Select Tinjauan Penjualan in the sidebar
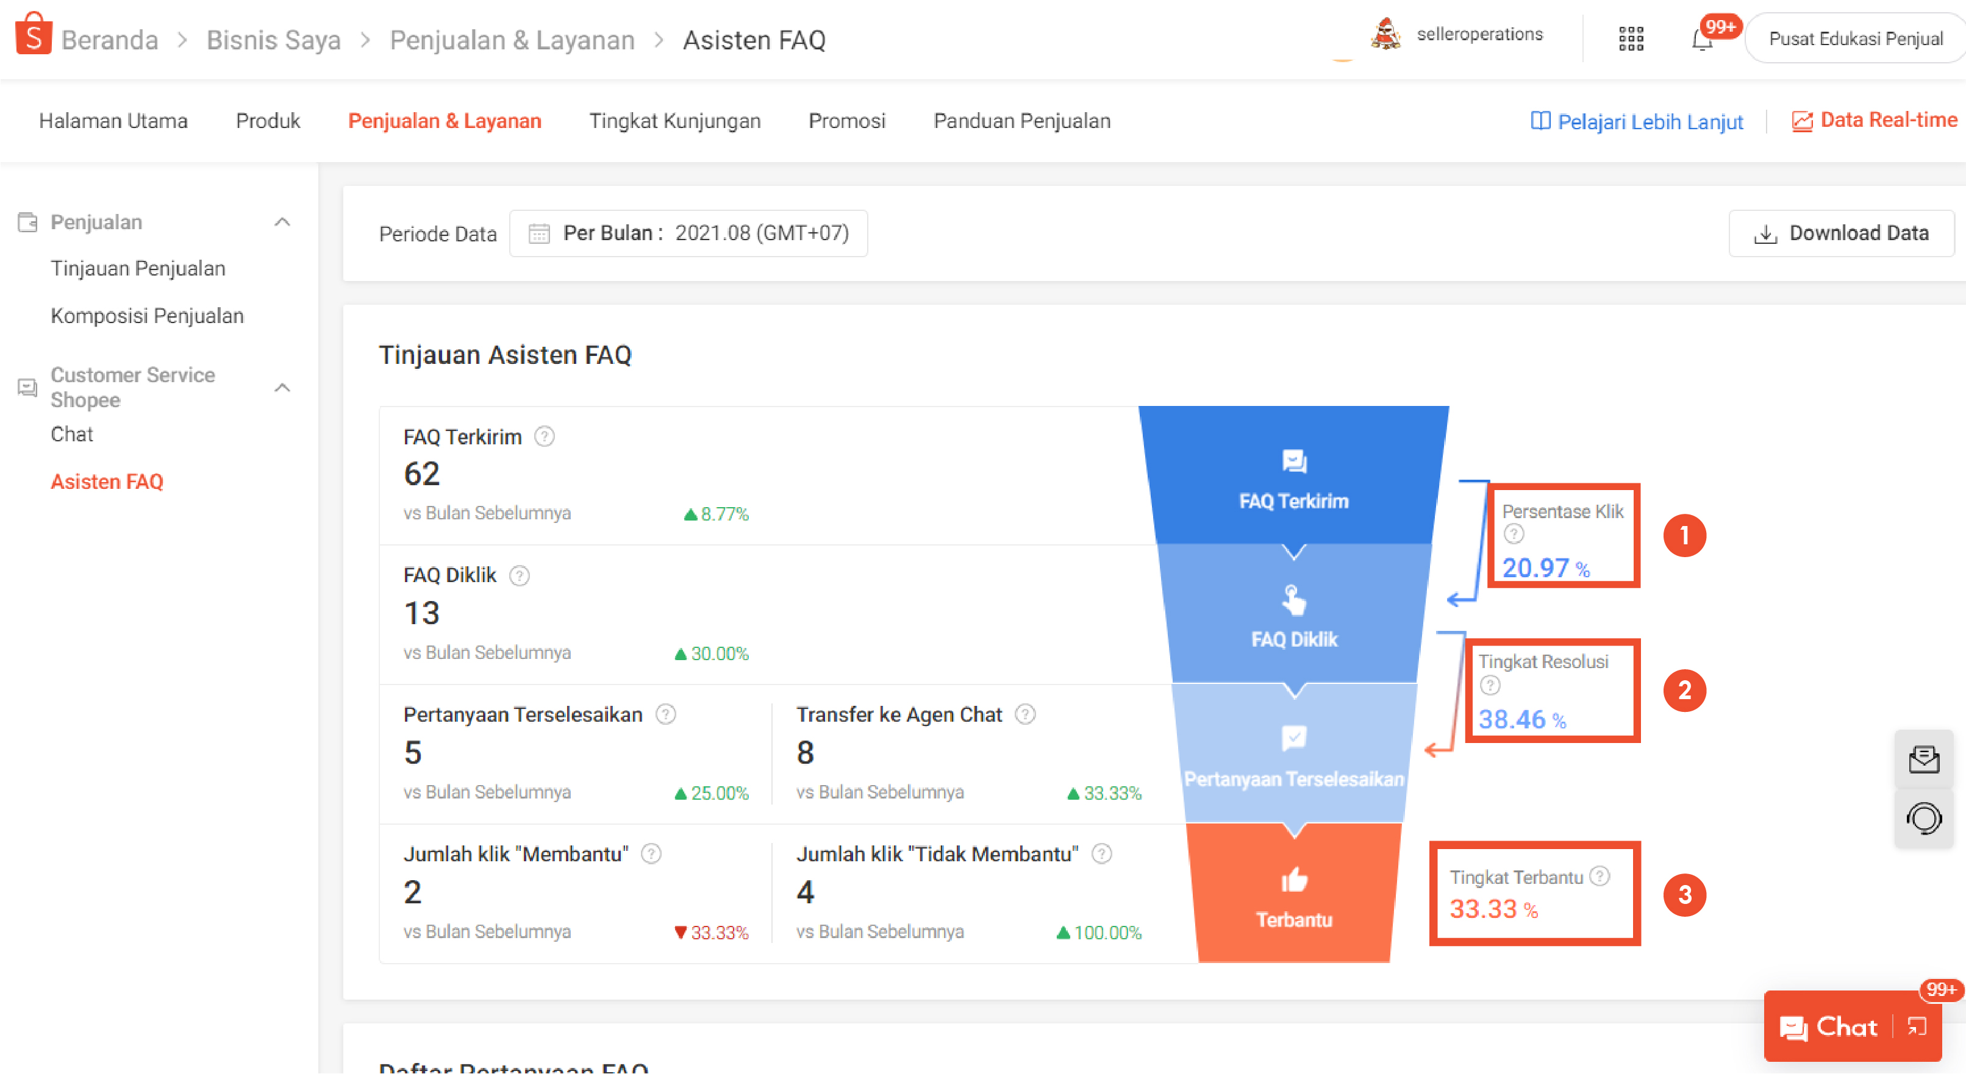 tap(138, 268)
